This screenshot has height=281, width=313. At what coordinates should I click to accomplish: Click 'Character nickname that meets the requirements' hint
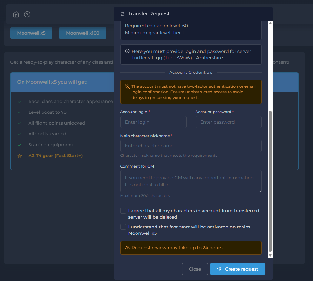pyautogui.click(x=169, y=156)
